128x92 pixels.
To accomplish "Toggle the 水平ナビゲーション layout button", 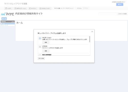I will click(20, 8).
